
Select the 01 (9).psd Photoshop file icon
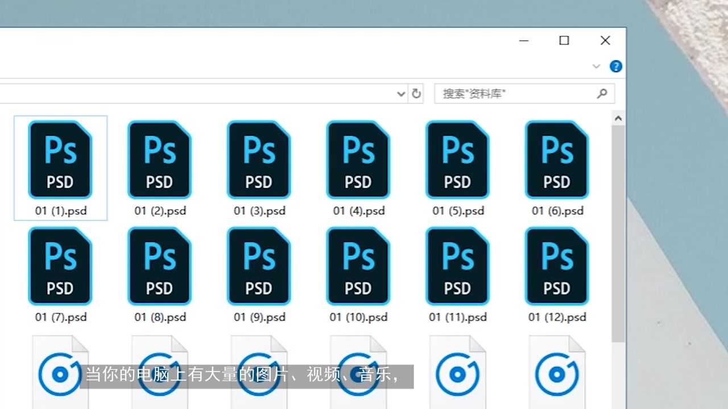pos(259,266)
